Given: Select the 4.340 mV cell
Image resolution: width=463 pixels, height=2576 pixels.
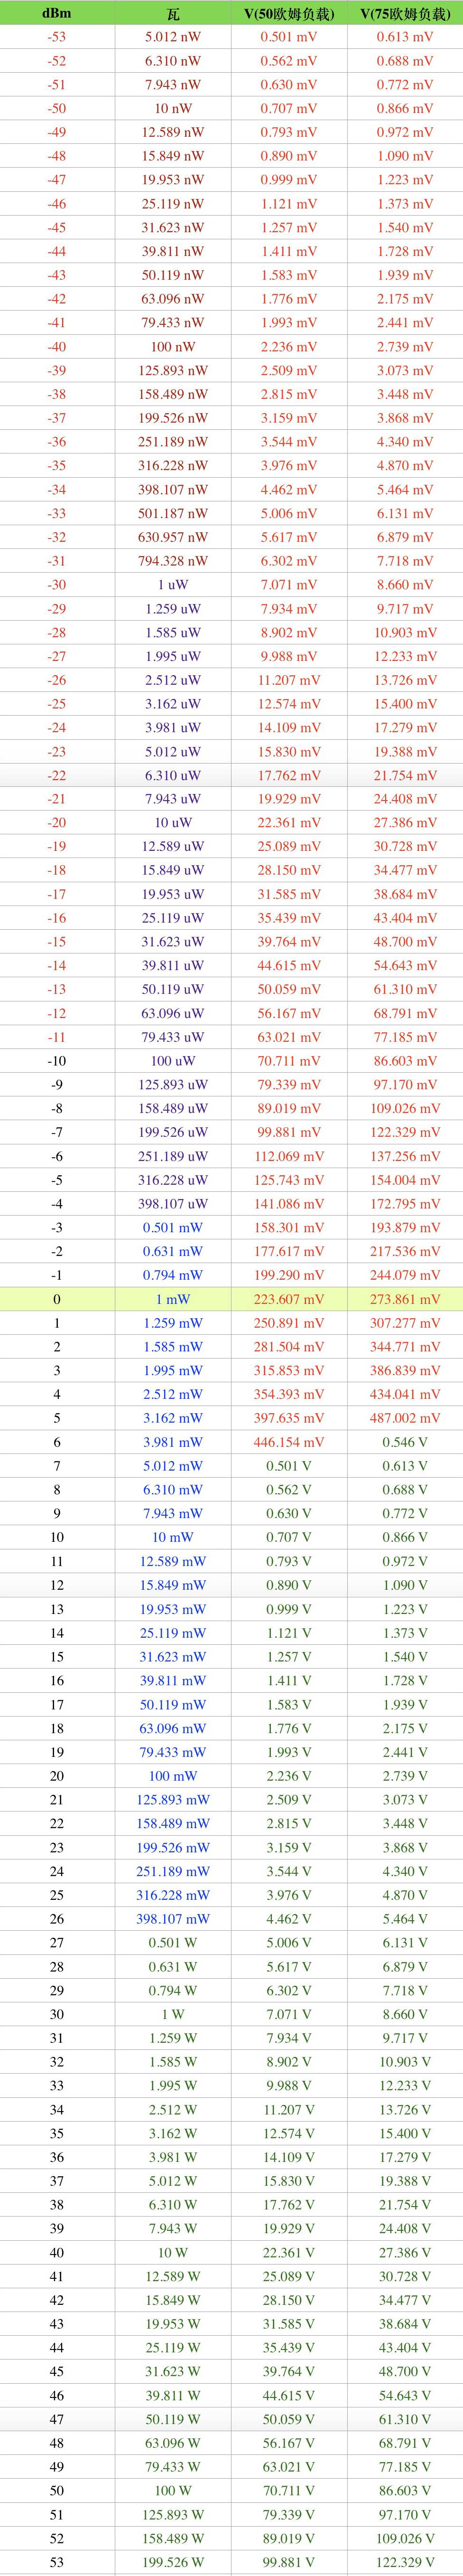Looking at the screenshot, I should pyautogui.click(x=405, y=442).
